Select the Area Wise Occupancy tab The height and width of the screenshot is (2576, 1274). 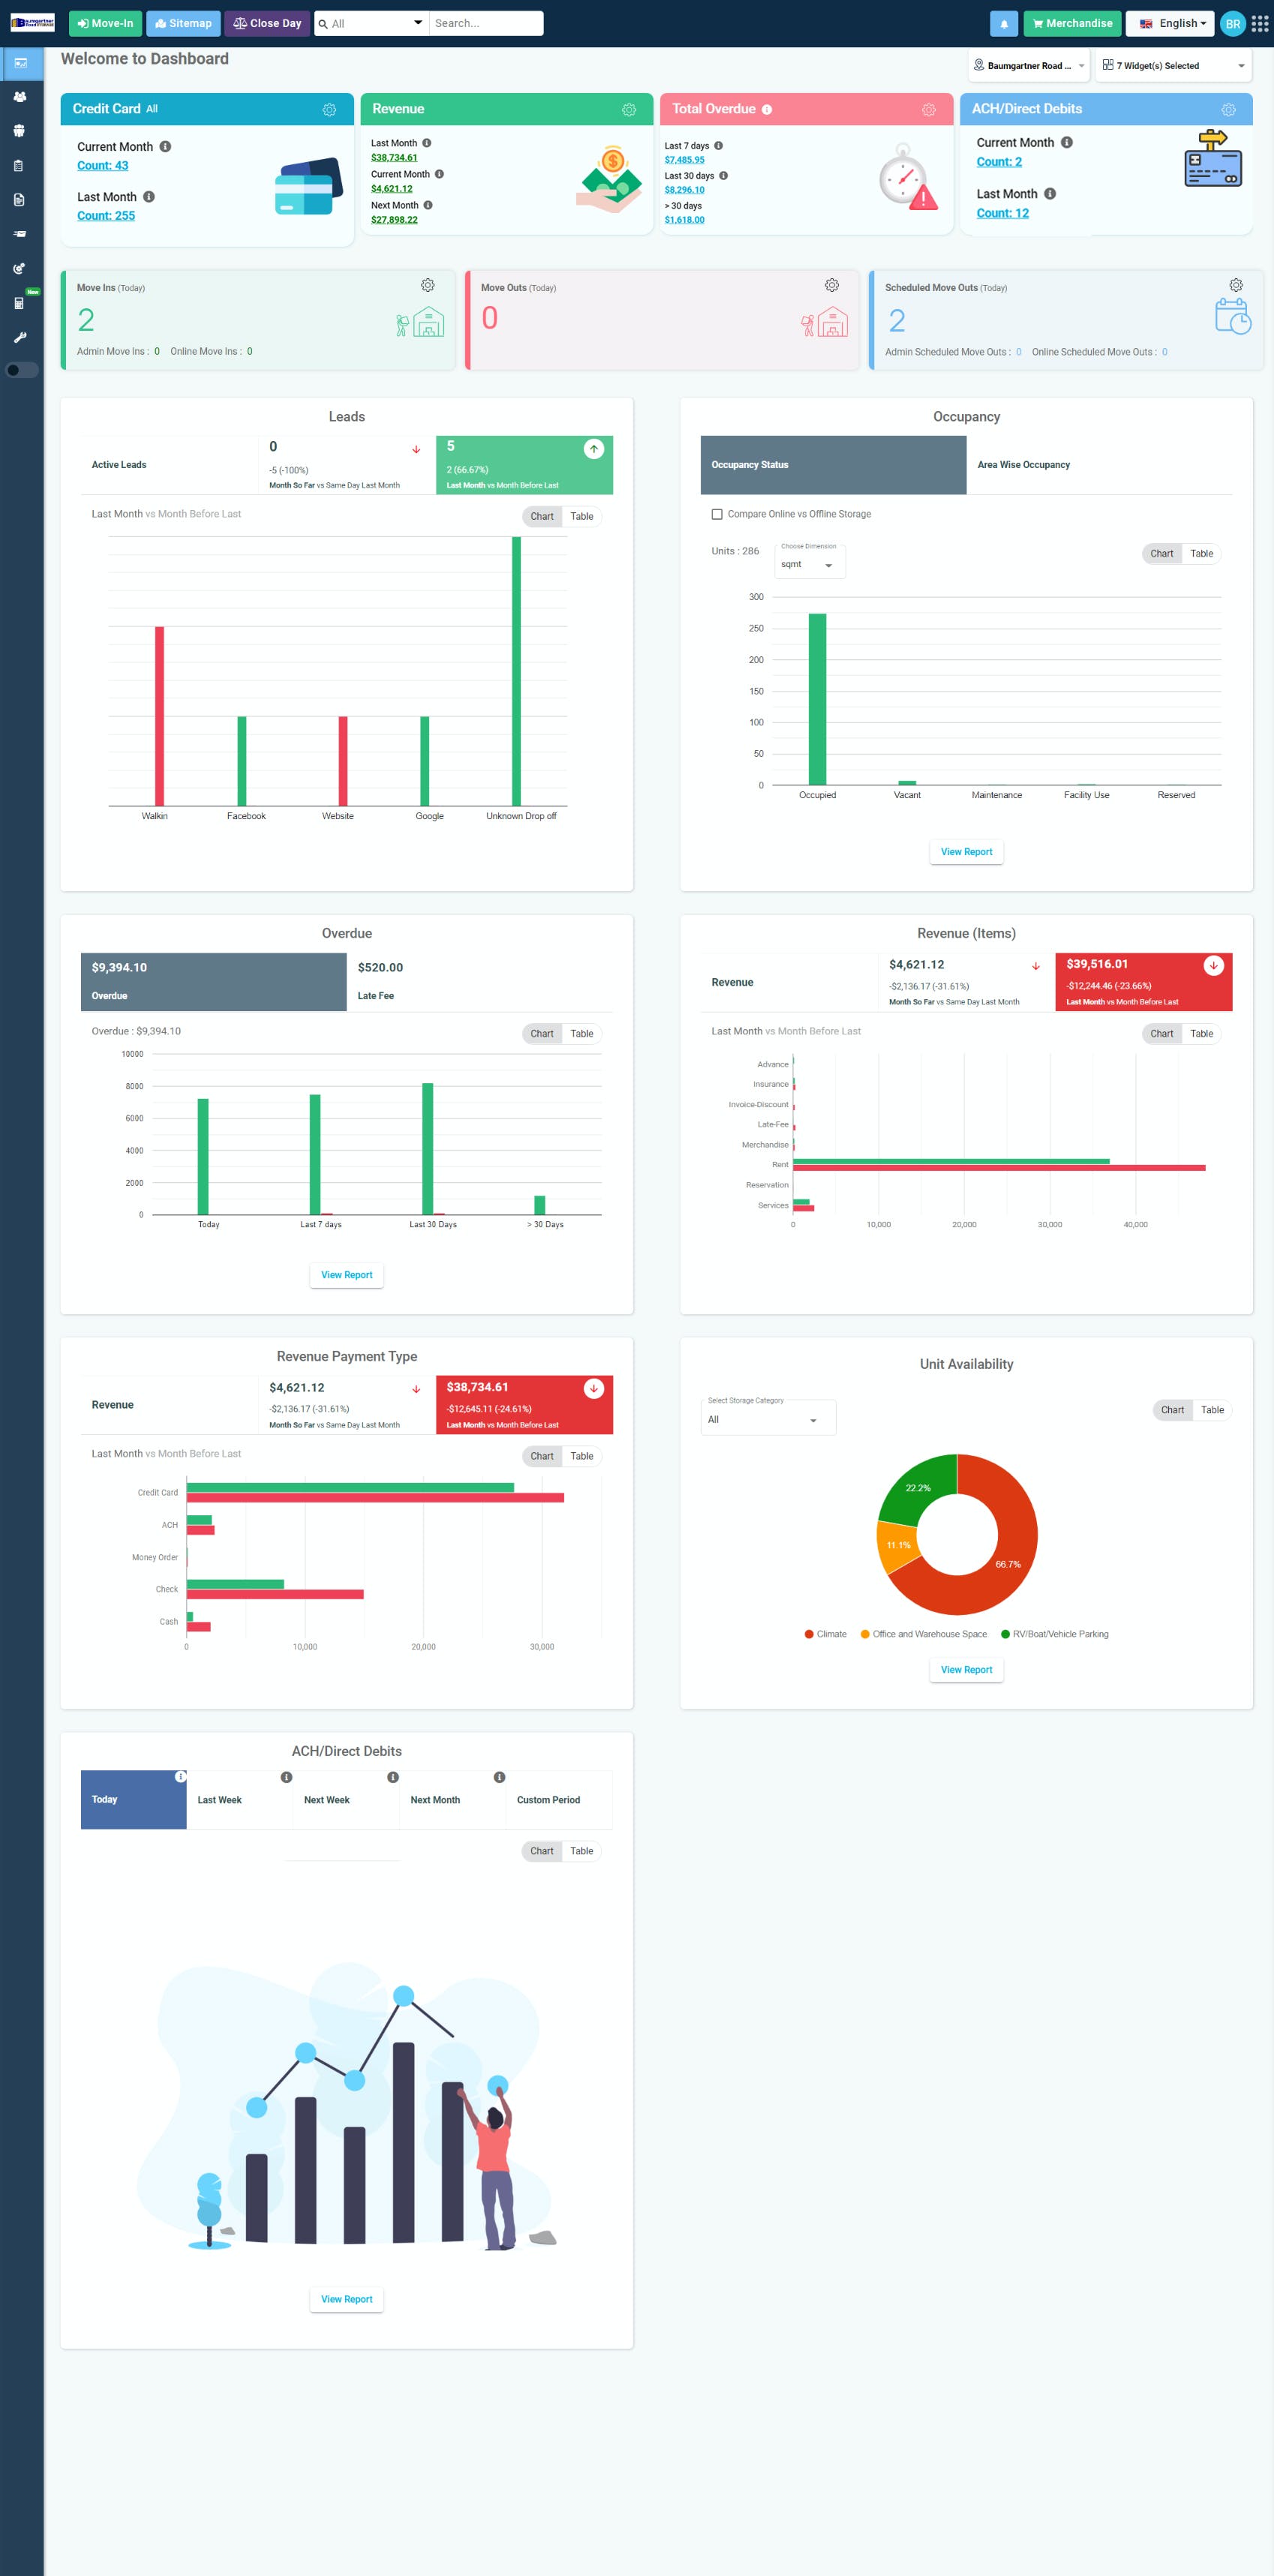pyautogui.click(x=1099, y=465)
